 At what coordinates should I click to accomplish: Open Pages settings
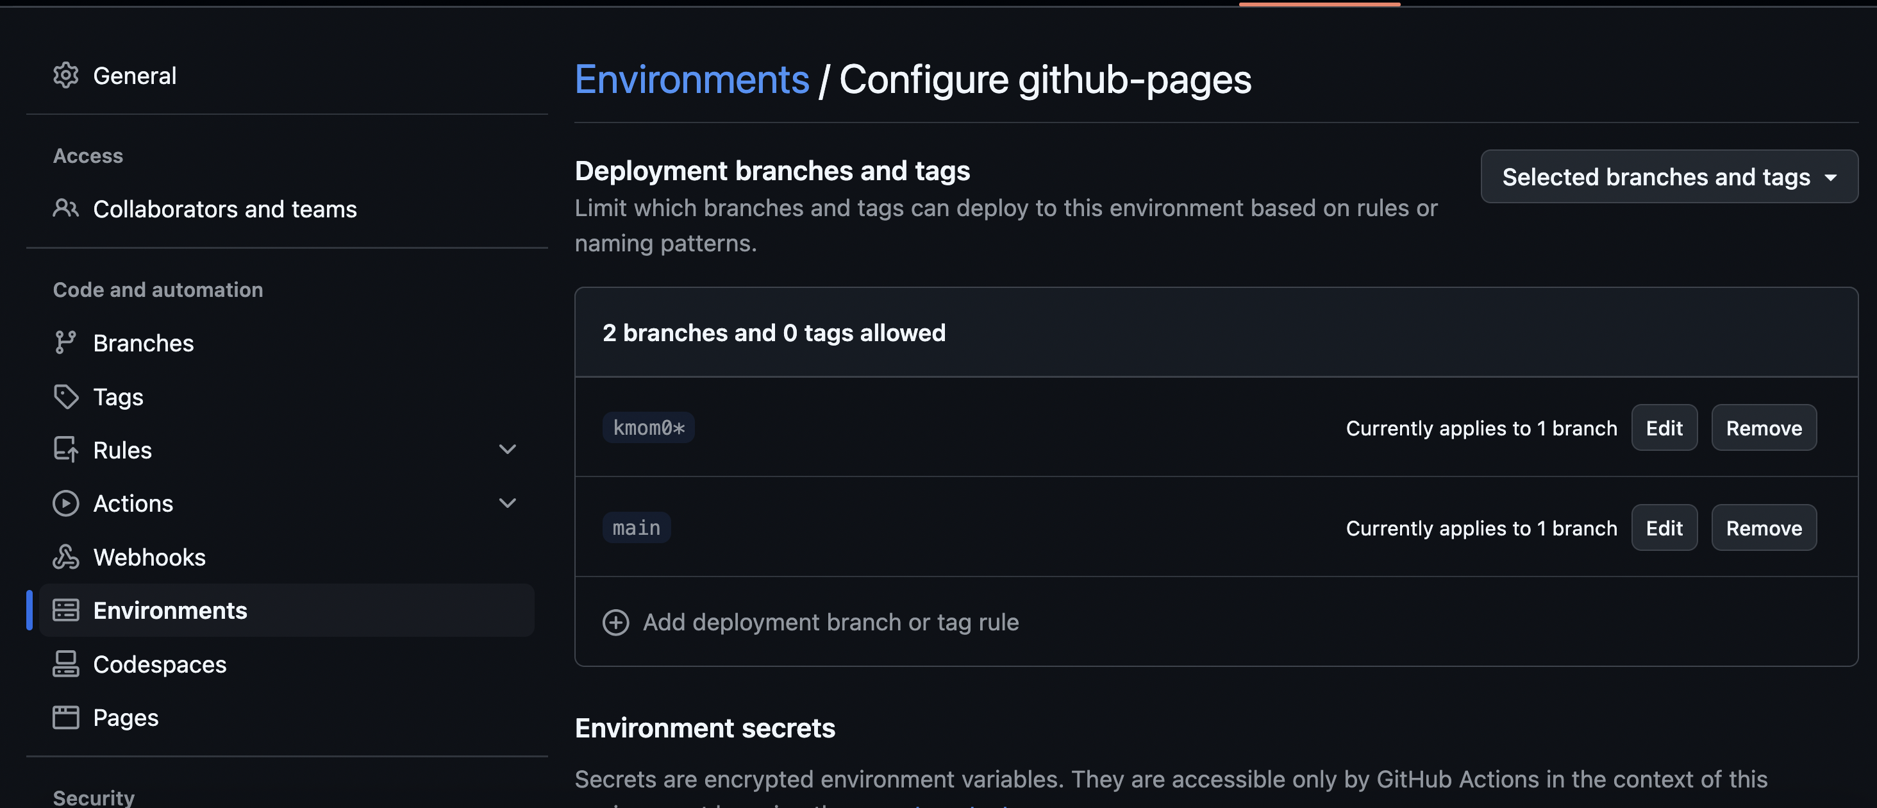[287, 717]
